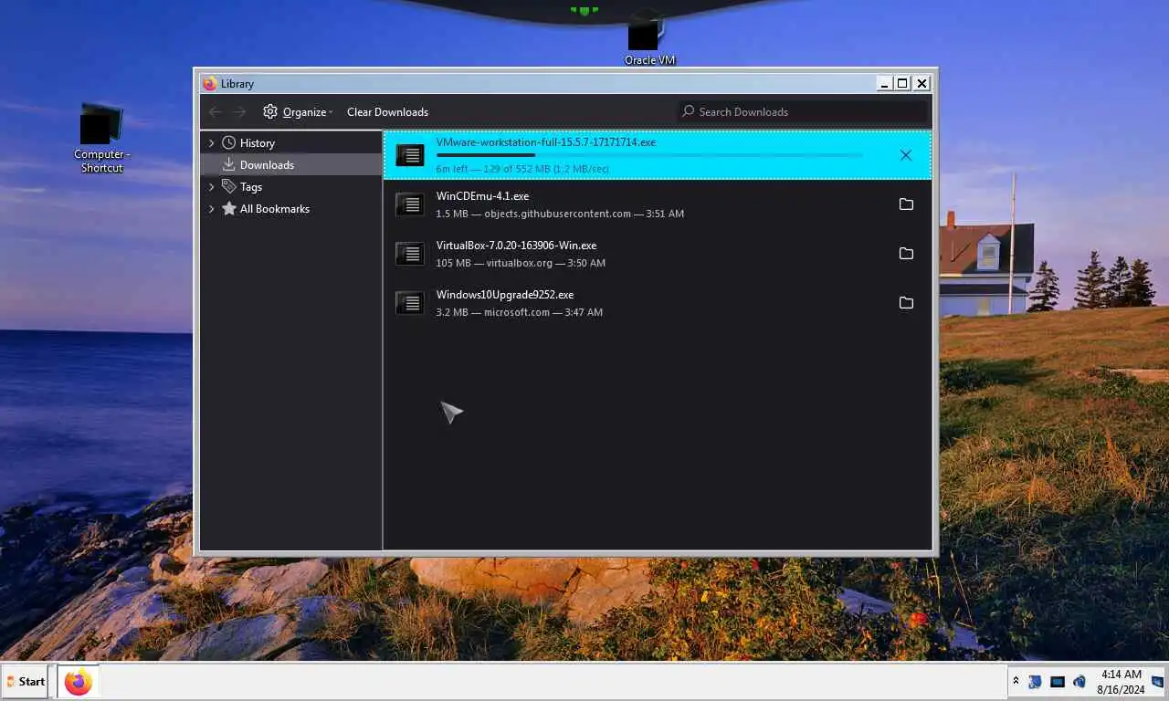Click the '105 MB — virtualbox.org' details

tap(521, 263)
